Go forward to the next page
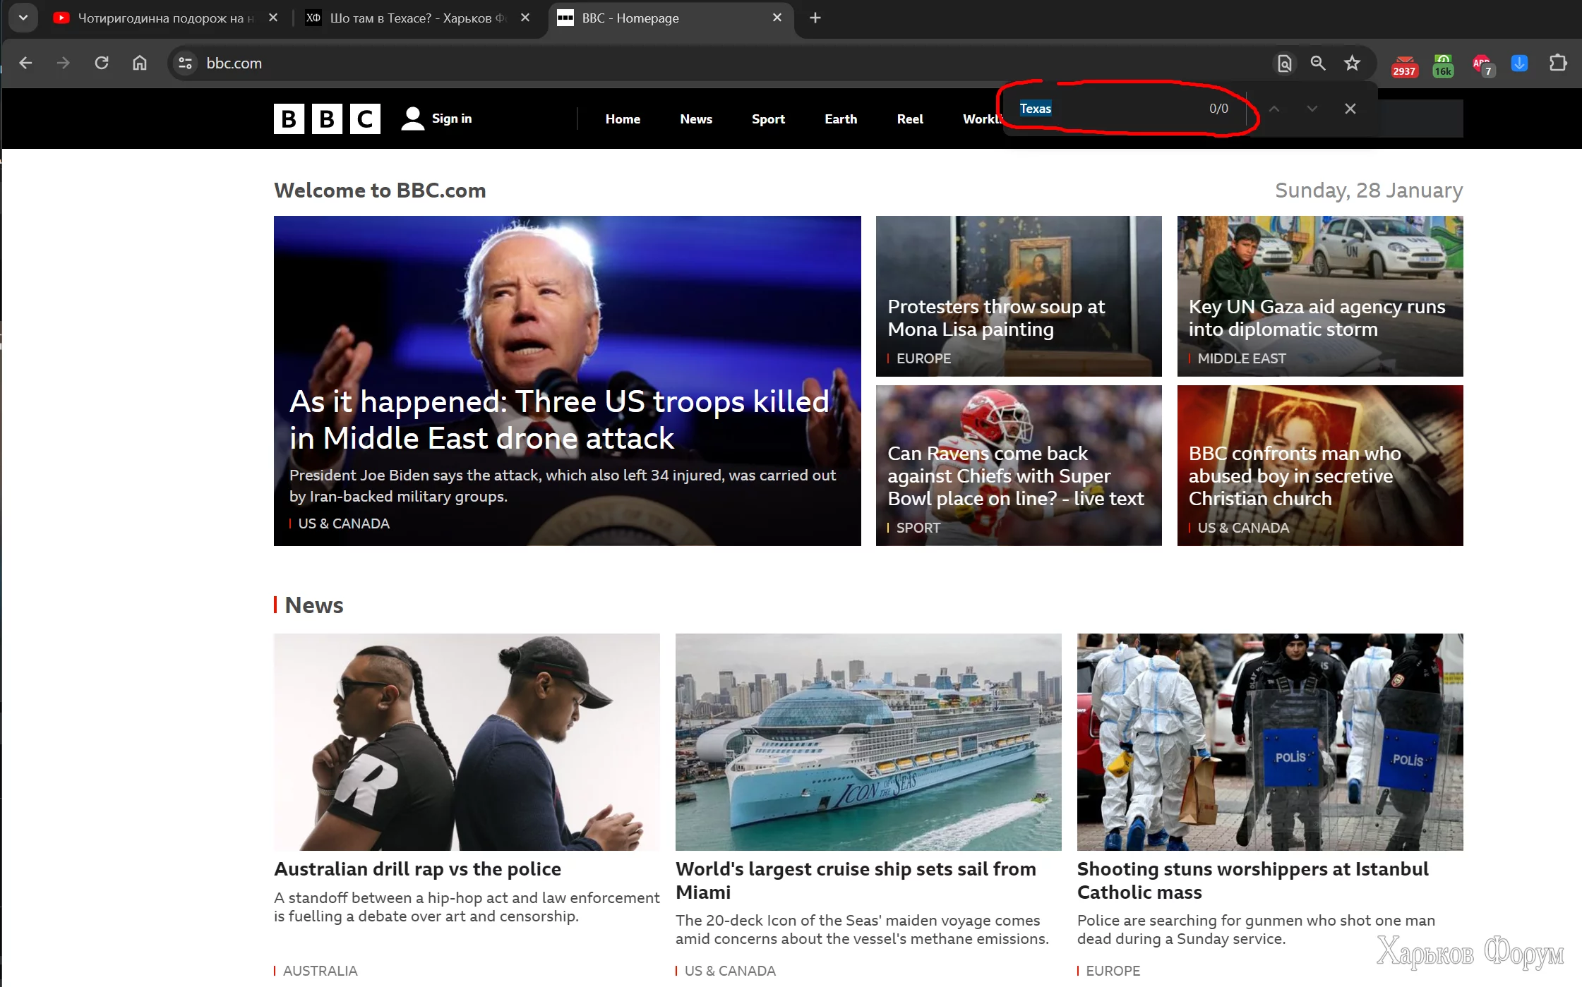The width and height of the screenshot is (1582, 987). click(x=64, y=63)
